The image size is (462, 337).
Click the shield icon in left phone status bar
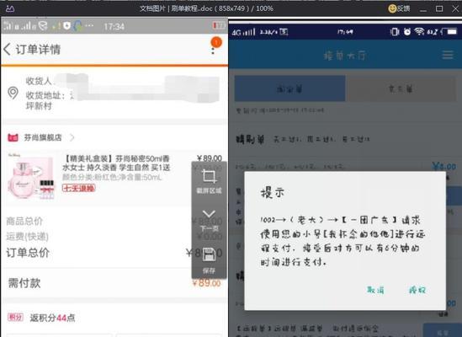click(66, 26)
